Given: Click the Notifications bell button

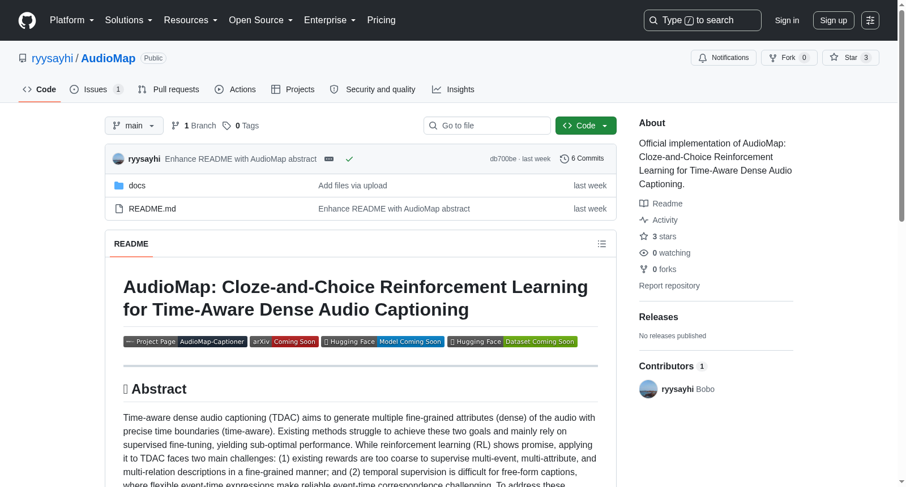Looking at the screenshot, I should [724, 58].
